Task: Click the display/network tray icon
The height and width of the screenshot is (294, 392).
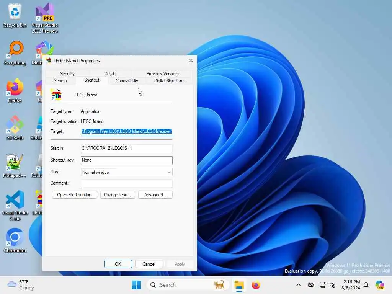Action: tap(323, 285)
